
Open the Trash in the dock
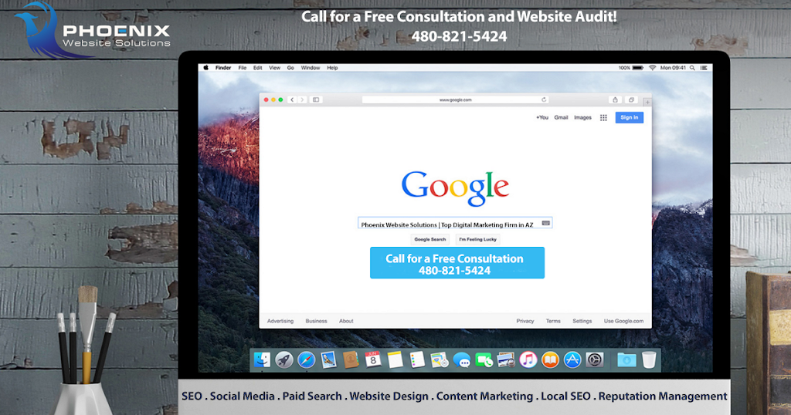click(x=649, y=359)
